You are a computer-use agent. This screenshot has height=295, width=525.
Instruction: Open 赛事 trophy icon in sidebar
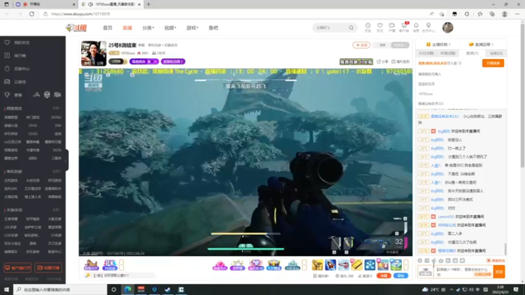(7, 95)
